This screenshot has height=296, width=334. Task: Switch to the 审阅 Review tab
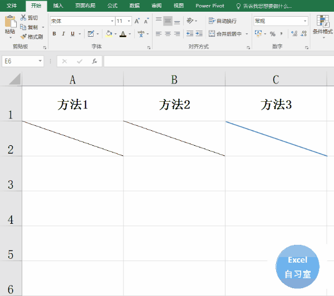click(156, 6)
